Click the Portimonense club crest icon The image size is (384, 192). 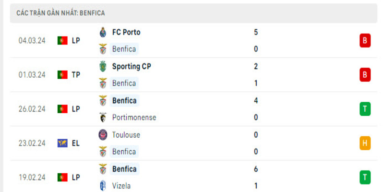(102, 117)
